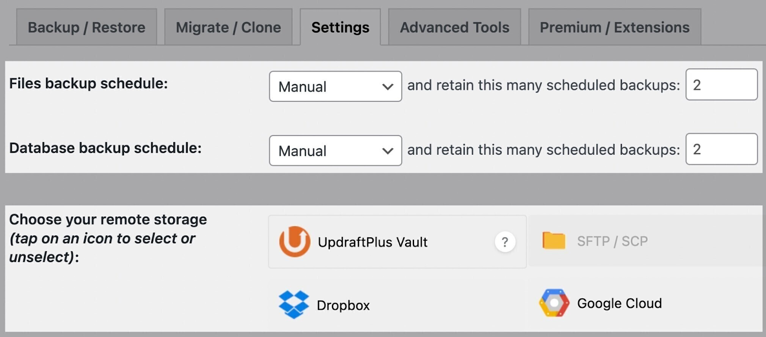Open the UpdraftPlus Vault help question mark
The image size is (766, 337).
click(x=505, y=242)
